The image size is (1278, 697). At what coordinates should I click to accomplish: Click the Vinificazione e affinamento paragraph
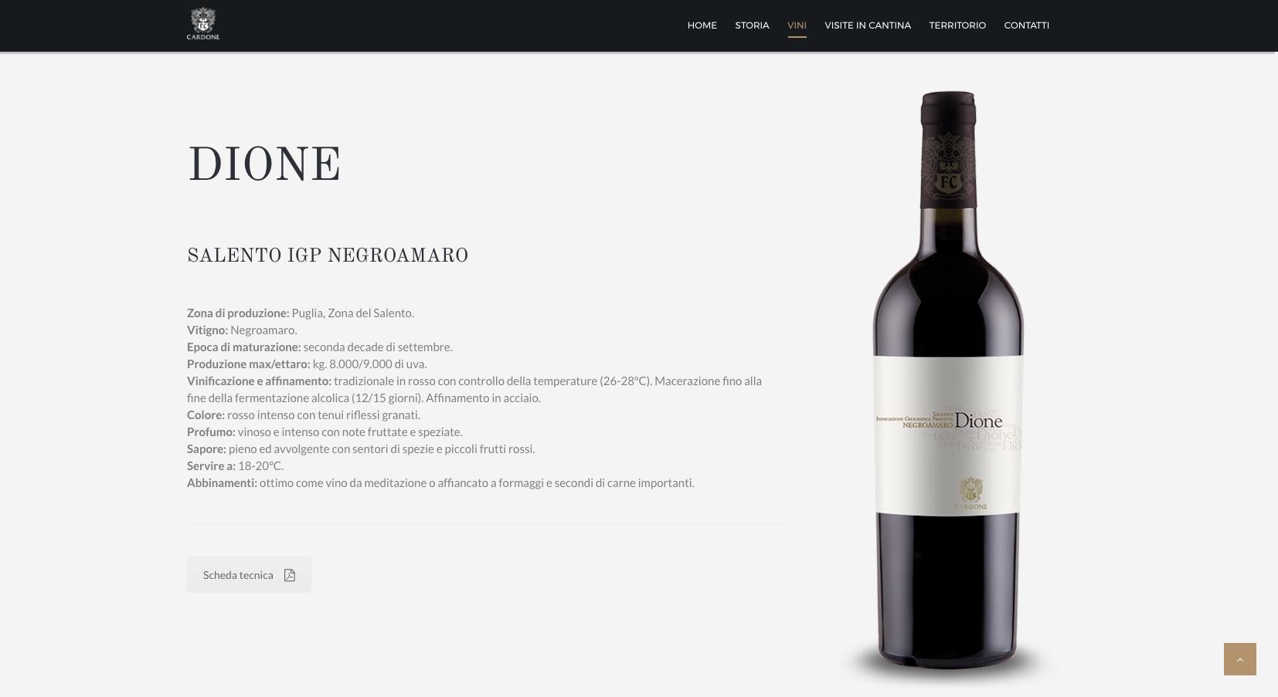[474, 389]
